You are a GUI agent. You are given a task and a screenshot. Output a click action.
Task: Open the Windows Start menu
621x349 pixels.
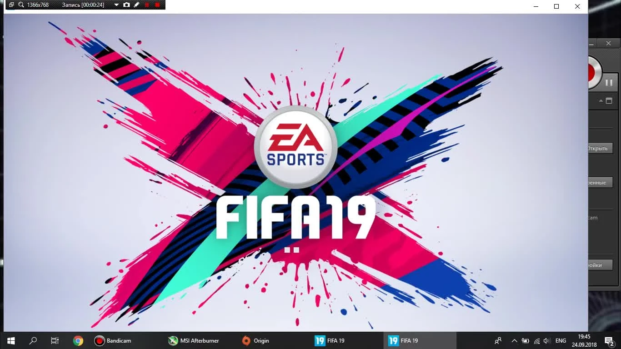tap(10, 340)
